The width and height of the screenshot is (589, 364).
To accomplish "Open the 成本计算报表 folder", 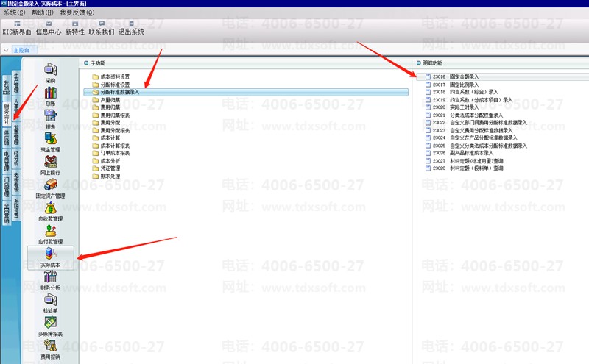I will click(111, 146).
